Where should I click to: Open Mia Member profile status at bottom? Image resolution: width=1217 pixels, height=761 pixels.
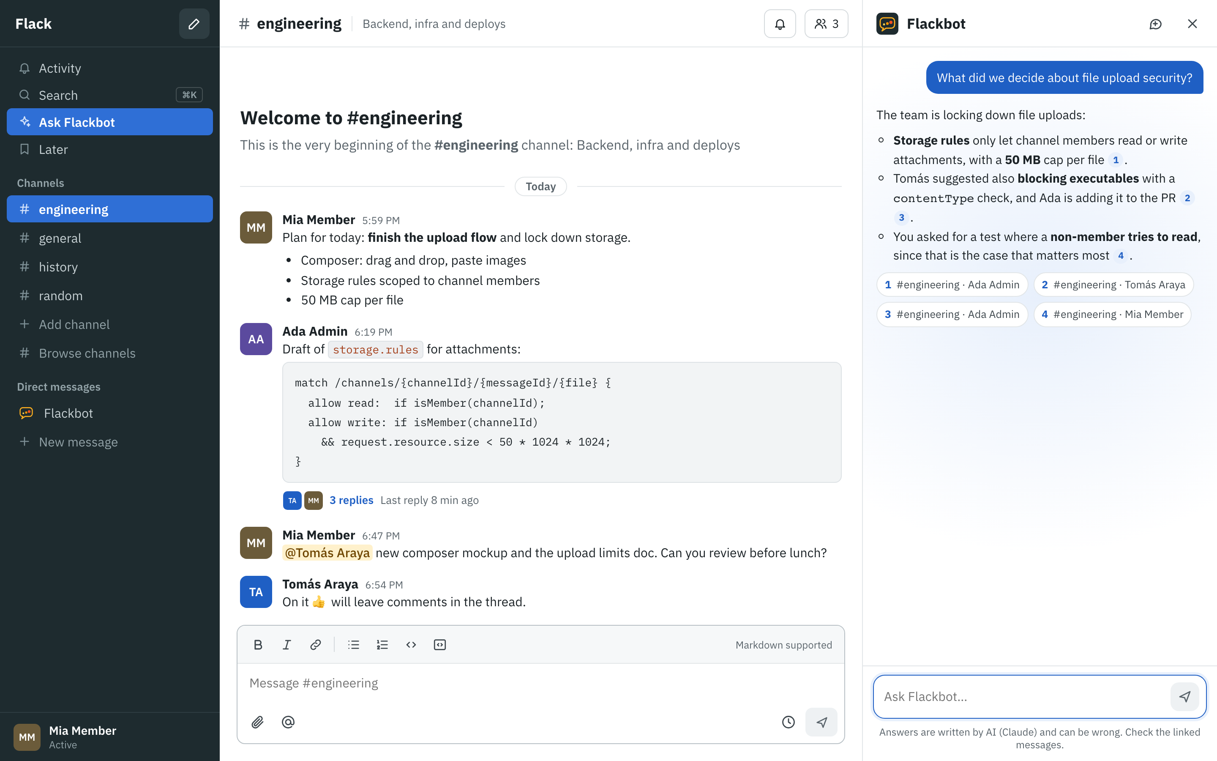pyautogui.click(x=109, y=737)
